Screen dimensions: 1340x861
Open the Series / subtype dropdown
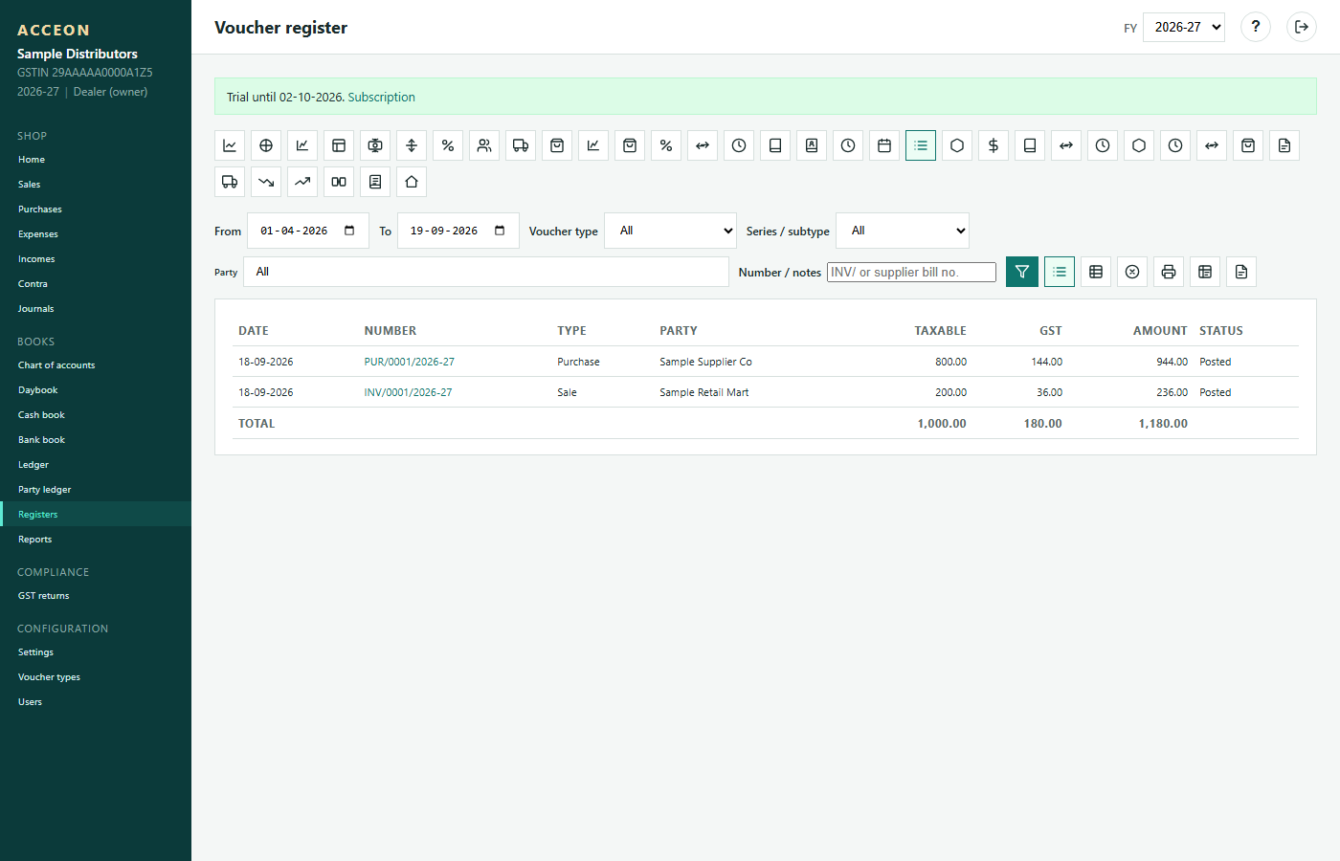[903, 231]
